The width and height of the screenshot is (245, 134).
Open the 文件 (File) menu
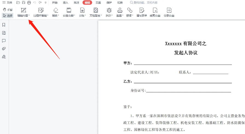click(7, 3)
